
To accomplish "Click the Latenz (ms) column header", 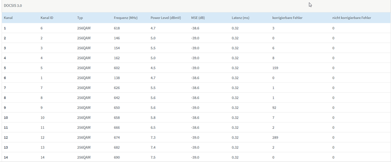I will point(241,18).
